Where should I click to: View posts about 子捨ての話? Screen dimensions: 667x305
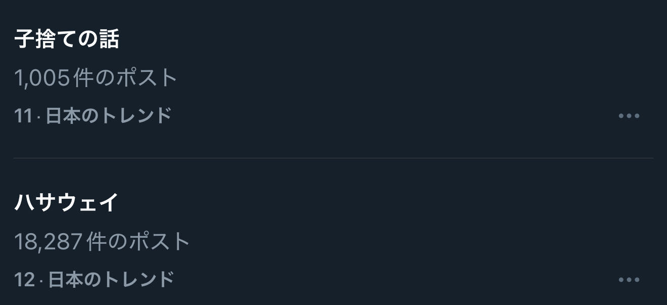pyautogui.click(x=67, y=39)
